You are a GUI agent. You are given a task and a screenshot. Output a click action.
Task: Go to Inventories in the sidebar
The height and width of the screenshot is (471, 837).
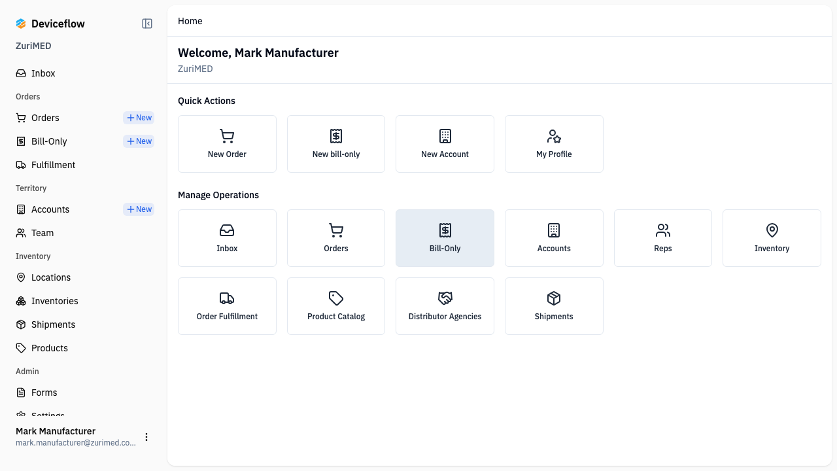pos(84,301)
